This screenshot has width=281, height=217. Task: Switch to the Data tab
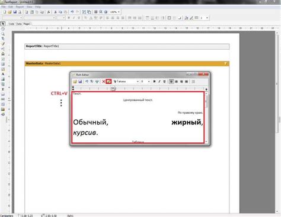coord(19,24)
